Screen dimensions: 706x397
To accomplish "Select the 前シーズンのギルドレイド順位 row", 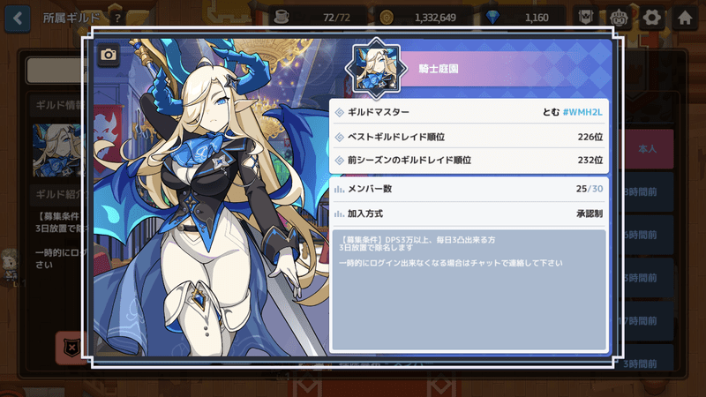I will [469, 160].
